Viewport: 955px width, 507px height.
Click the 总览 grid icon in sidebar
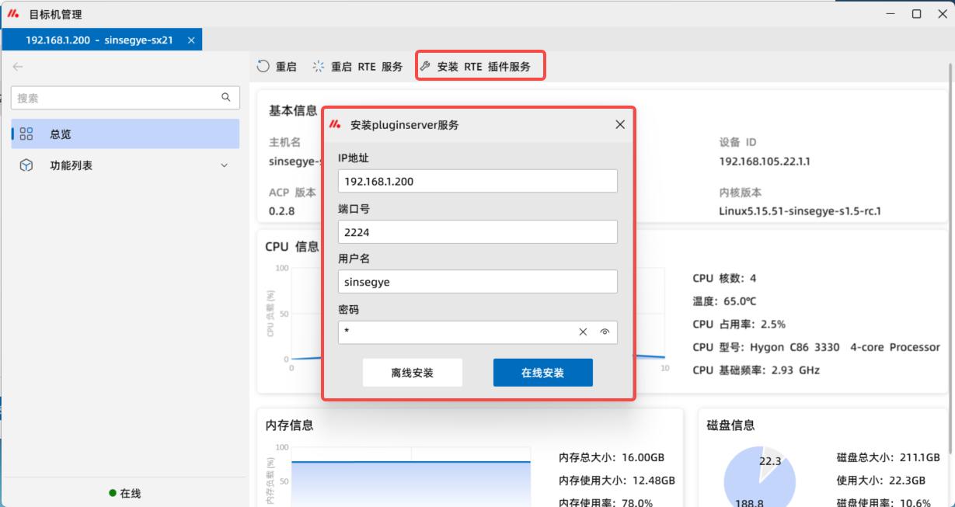[26, 134]
